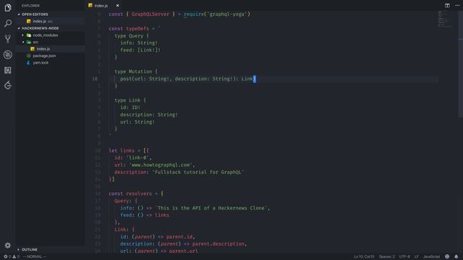Click 'GraphQLServer' identifier in first line

tap(150, 14)
